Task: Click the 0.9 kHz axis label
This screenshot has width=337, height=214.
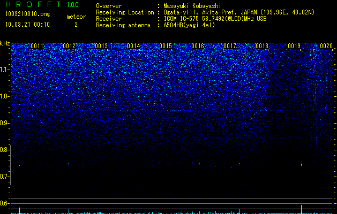Action: [x=5, y=123]
